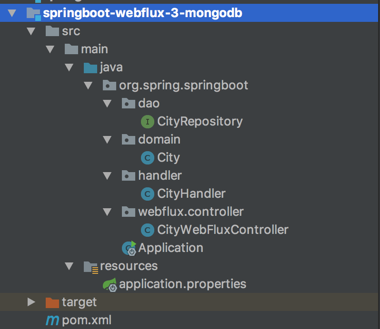Select the org.spring.springboot package

(183, 86)
